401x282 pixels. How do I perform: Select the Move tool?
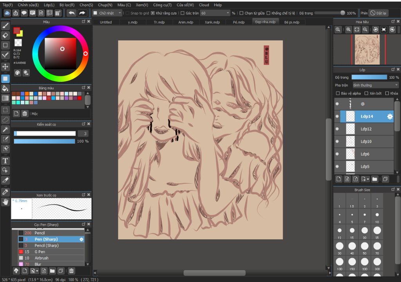(5, 67)
